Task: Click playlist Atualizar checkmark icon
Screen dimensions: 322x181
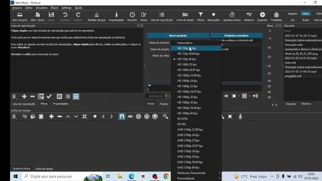Action: pos(49,97)
